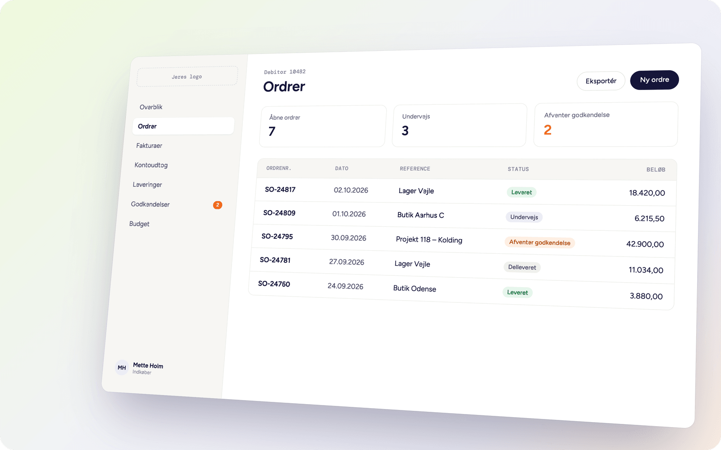Open the Overblik section
The height and width of the screenshot is (450, 721).
[x=151, y=107]
